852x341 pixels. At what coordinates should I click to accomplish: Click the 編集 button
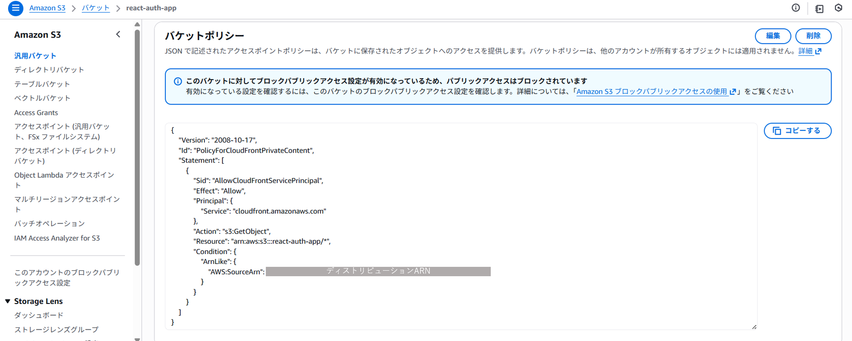tap(773, 36)
